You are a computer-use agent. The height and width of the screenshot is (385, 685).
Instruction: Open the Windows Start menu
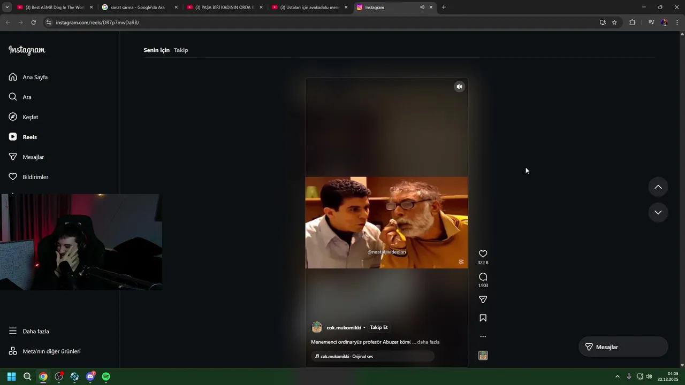[x=11, y=376]
